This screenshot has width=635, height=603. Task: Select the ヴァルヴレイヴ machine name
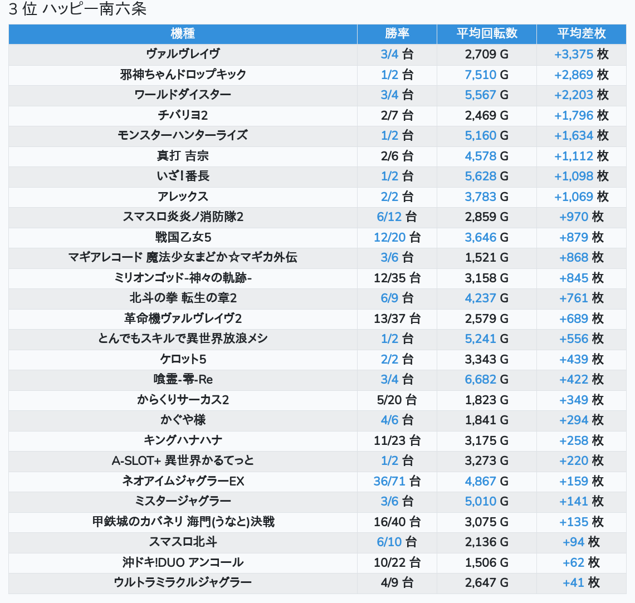(x=183, y=54)
